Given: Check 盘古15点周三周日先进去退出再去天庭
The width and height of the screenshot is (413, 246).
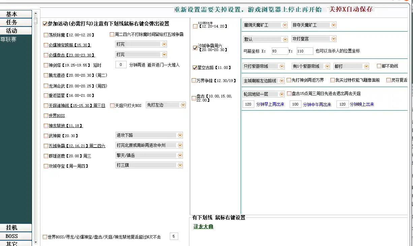Looking at the screenshot, I should 289,93.
